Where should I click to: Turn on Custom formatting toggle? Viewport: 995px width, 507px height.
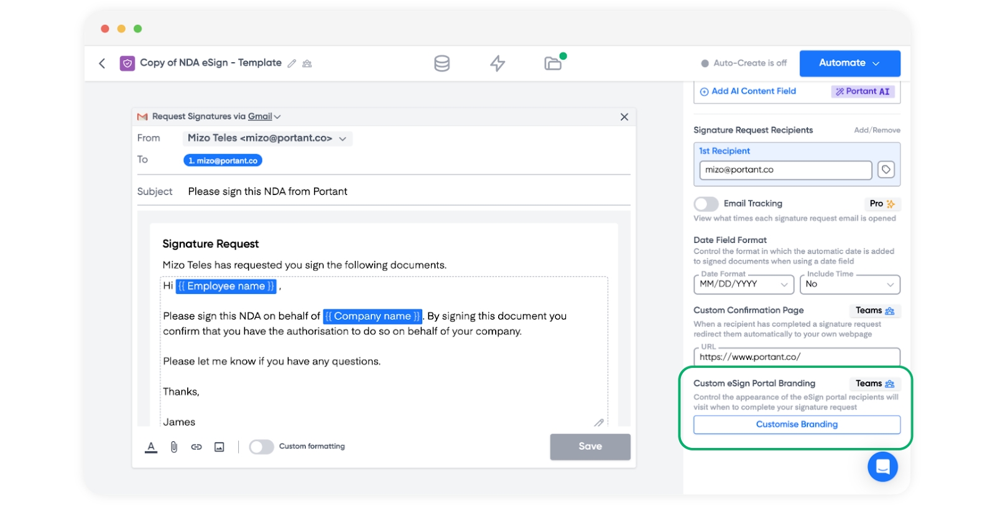(261, 447)
